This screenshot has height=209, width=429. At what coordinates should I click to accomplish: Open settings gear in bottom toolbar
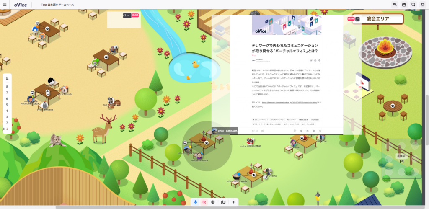click(x=213, y=202)
